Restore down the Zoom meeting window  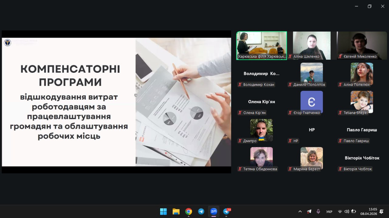click(x=370, y=6)
